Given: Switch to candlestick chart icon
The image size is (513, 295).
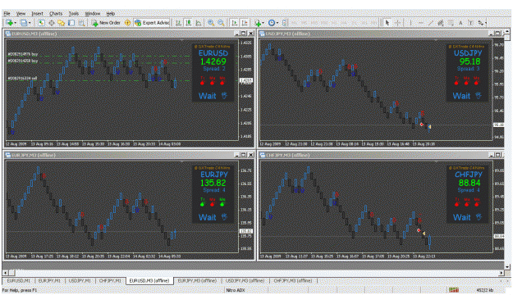Looking at the screenshot, I should click(189, 23).
